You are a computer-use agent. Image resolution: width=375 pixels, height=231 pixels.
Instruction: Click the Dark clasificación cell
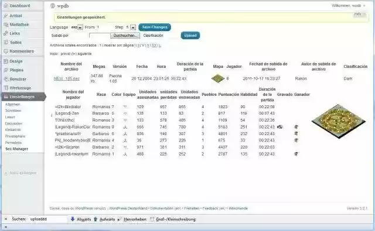(x=348, y=78)
